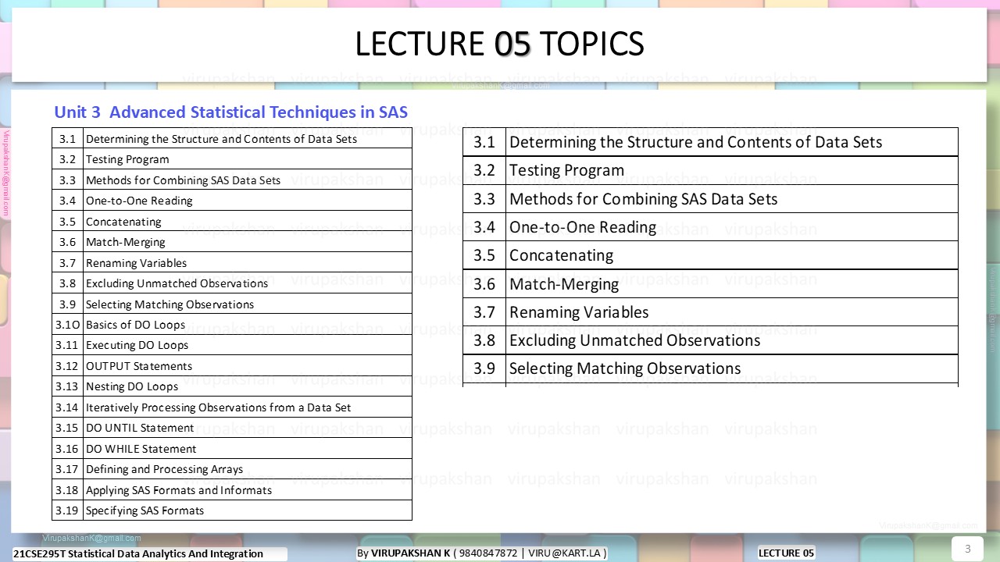Click the footer '21CSE295T Statistical Data Analytics And Integration'
Viewport: 1000px width, 562px height.
138,553
